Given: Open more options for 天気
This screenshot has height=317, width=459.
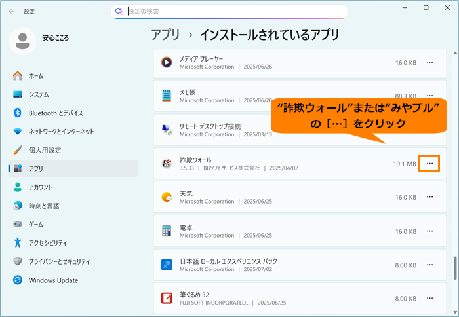Looking at the screenshot, I should [429, 197].
